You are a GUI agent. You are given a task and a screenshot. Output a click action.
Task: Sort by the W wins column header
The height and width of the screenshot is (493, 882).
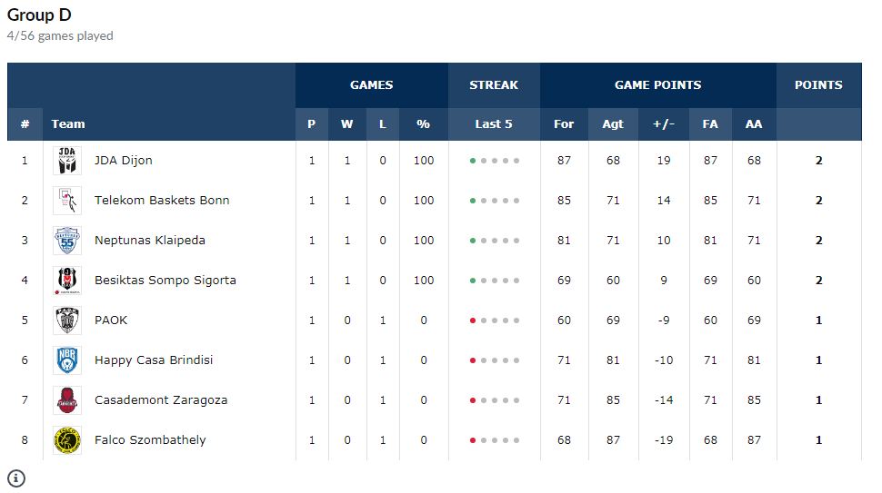[x=347, y=124]
